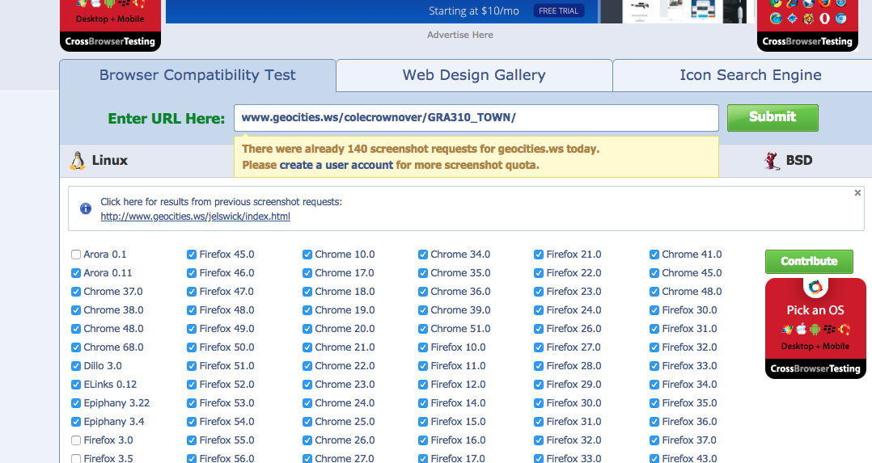Toggle the Firefox 50.0 checkbox
872x463 pixels.
(192, 347)
